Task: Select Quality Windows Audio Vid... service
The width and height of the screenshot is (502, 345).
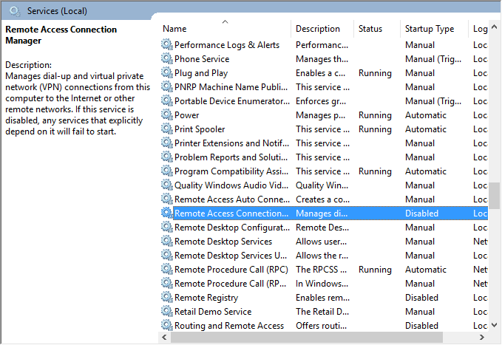Action: click(x=231, y=185)
